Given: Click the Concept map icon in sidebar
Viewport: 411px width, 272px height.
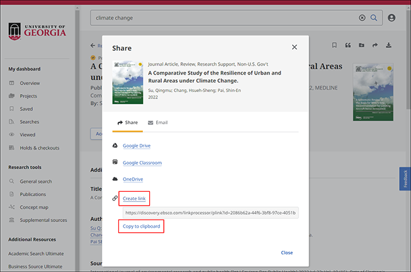Looking at the screenshot, I should click(x=11, y=207).
